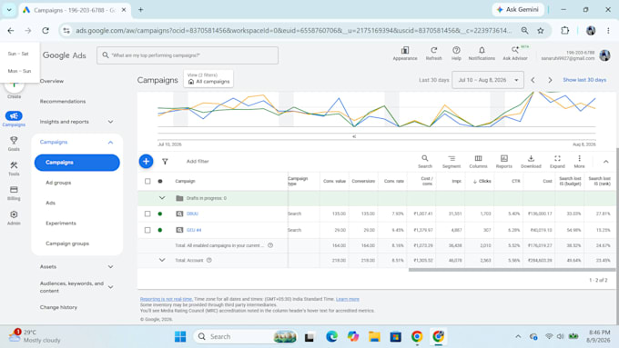Go to previous date range arrow

(533, 80)
